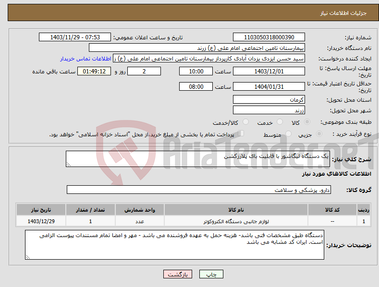Click the شرح کلی نیاز text area
379x287 pixels.
198,159
